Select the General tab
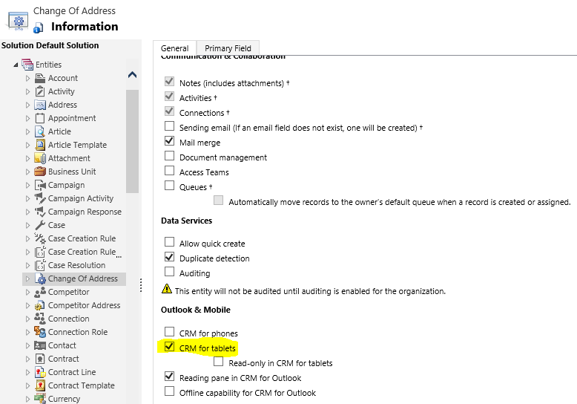 pyautogui.click(x=174, y=48)
